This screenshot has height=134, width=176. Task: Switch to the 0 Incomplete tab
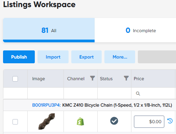tap(135, 30)
